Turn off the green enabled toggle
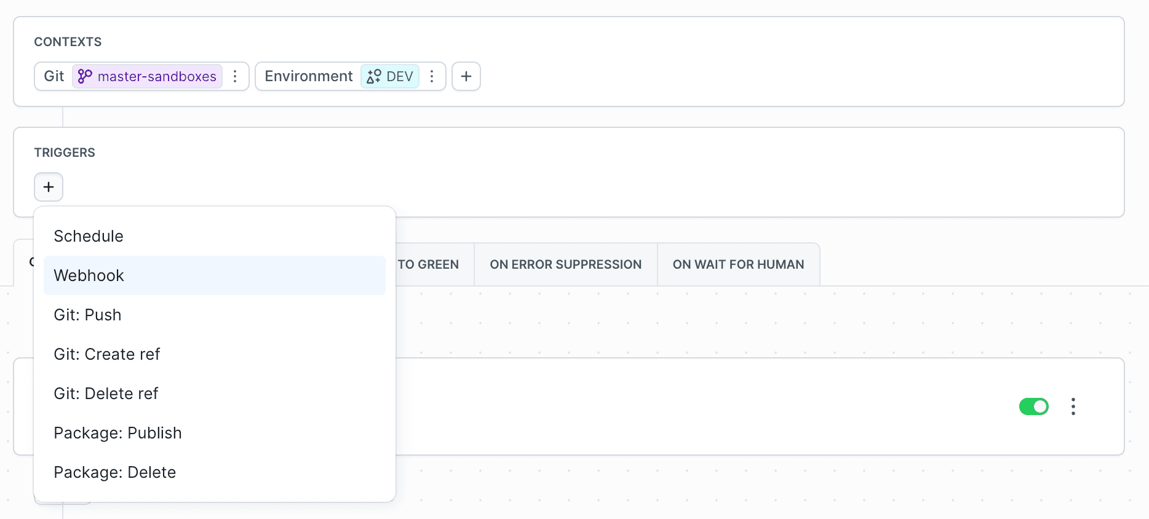 click(1033, 406)
